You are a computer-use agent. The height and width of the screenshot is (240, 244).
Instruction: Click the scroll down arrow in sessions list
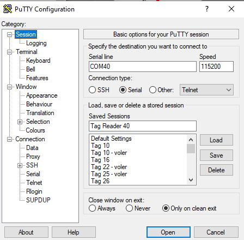point(191,180)
